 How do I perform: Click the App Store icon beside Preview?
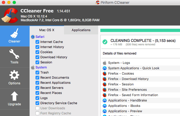105,111
